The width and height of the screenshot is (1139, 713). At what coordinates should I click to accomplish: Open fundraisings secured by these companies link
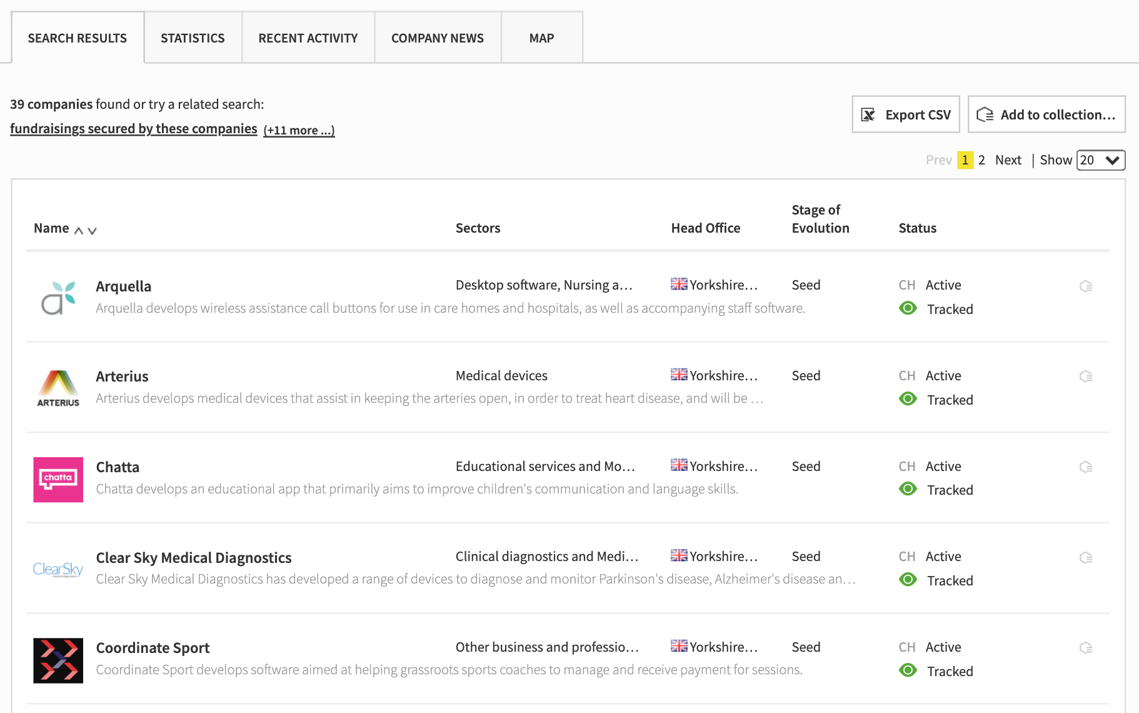[x=134, y=129]
